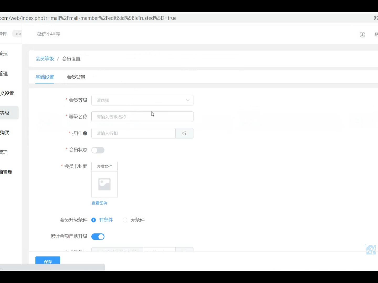Open the 查看图例 link
This screenshot has width=378, height=283.
pyautogui.click(x=99, y=203)
